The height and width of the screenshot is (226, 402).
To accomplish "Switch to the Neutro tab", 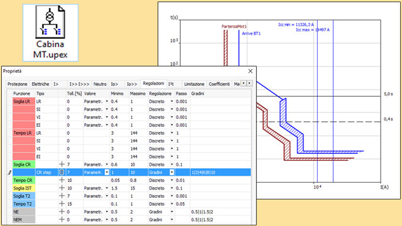I will point(100,84).
